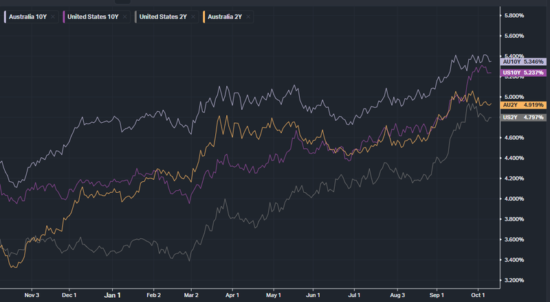Click the 4.200% y-axis label
Screen dimensions: 550x302
click(x=514, y=178)
